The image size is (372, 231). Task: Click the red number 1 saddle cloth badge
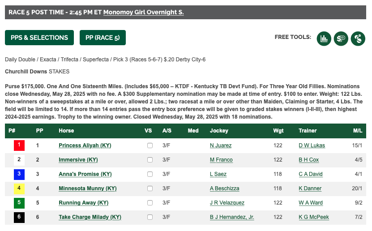(x=19, y=145)
